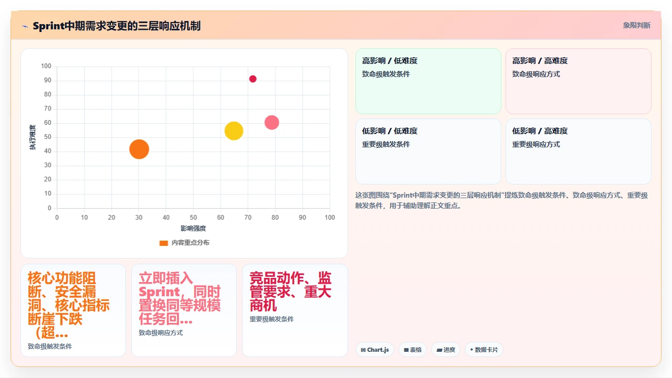Select the 高影响 / 高难度 quadrant card
This screenshot has height=378, width=672.
click(578, 81)
